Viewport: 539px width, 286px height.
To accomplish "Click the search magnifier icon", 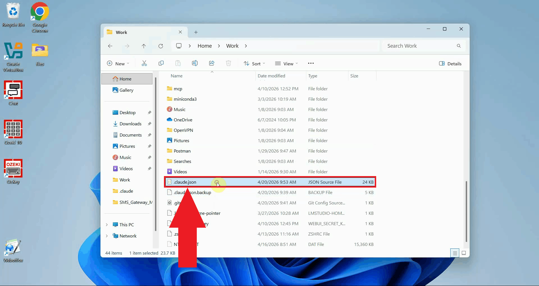I will click(x=459, y=46).
